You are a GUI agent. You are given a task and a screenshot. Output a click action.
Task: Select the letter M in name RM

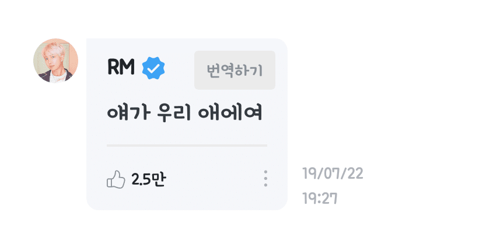coord(128,67)
